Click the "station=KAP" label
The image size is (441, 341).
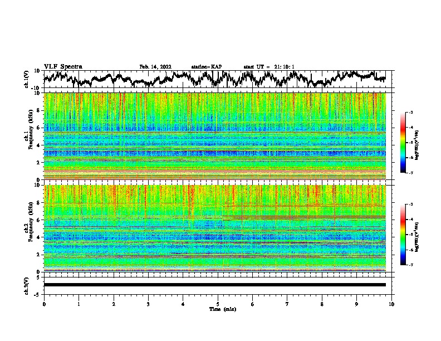click(x=207, y=67)
